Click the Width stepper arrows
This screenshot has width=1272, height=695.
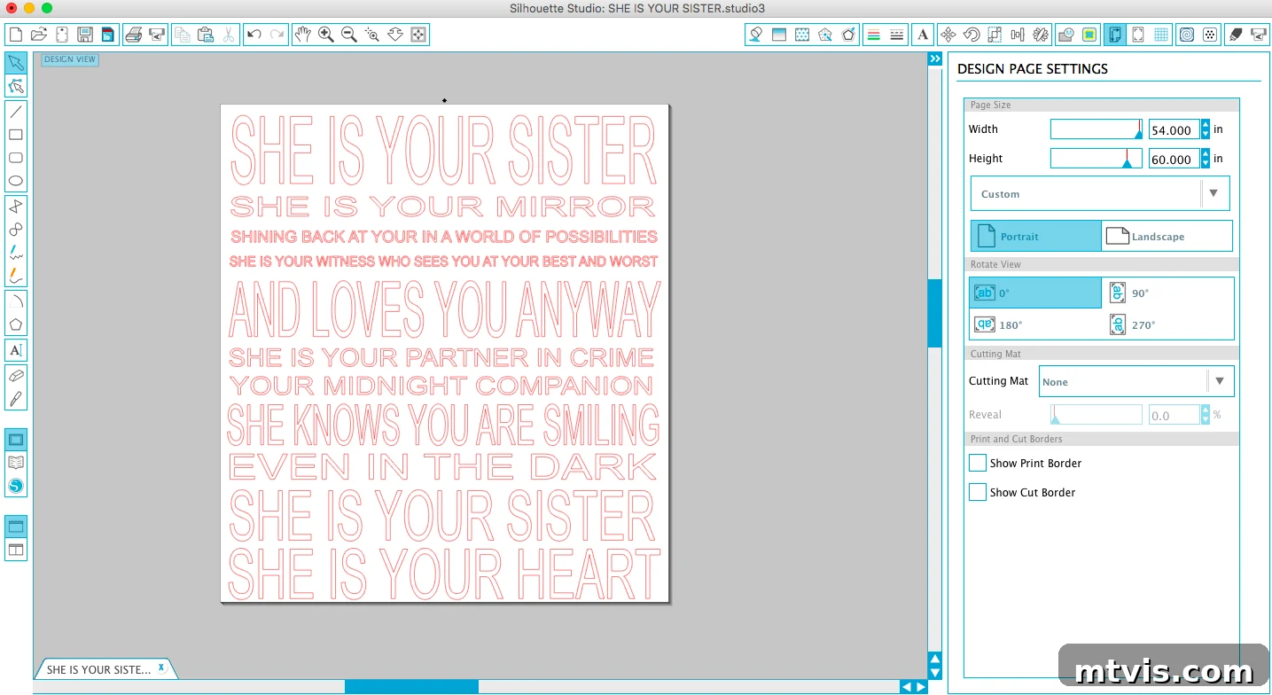(x=1206, y=129)
